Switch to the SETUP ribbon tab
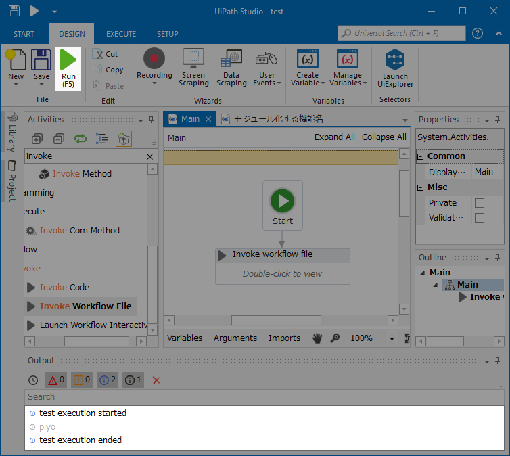The image size is (510, 456). click(168, 34)
